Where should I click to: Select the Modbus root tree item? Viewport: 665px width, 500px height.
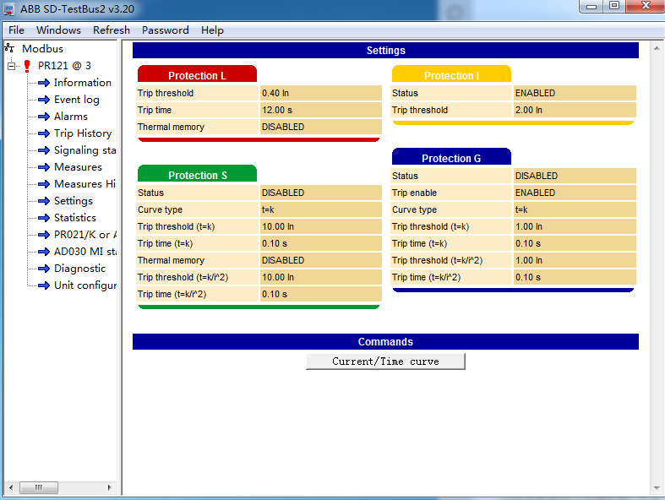pyautogui.click(x=42, y=48)
